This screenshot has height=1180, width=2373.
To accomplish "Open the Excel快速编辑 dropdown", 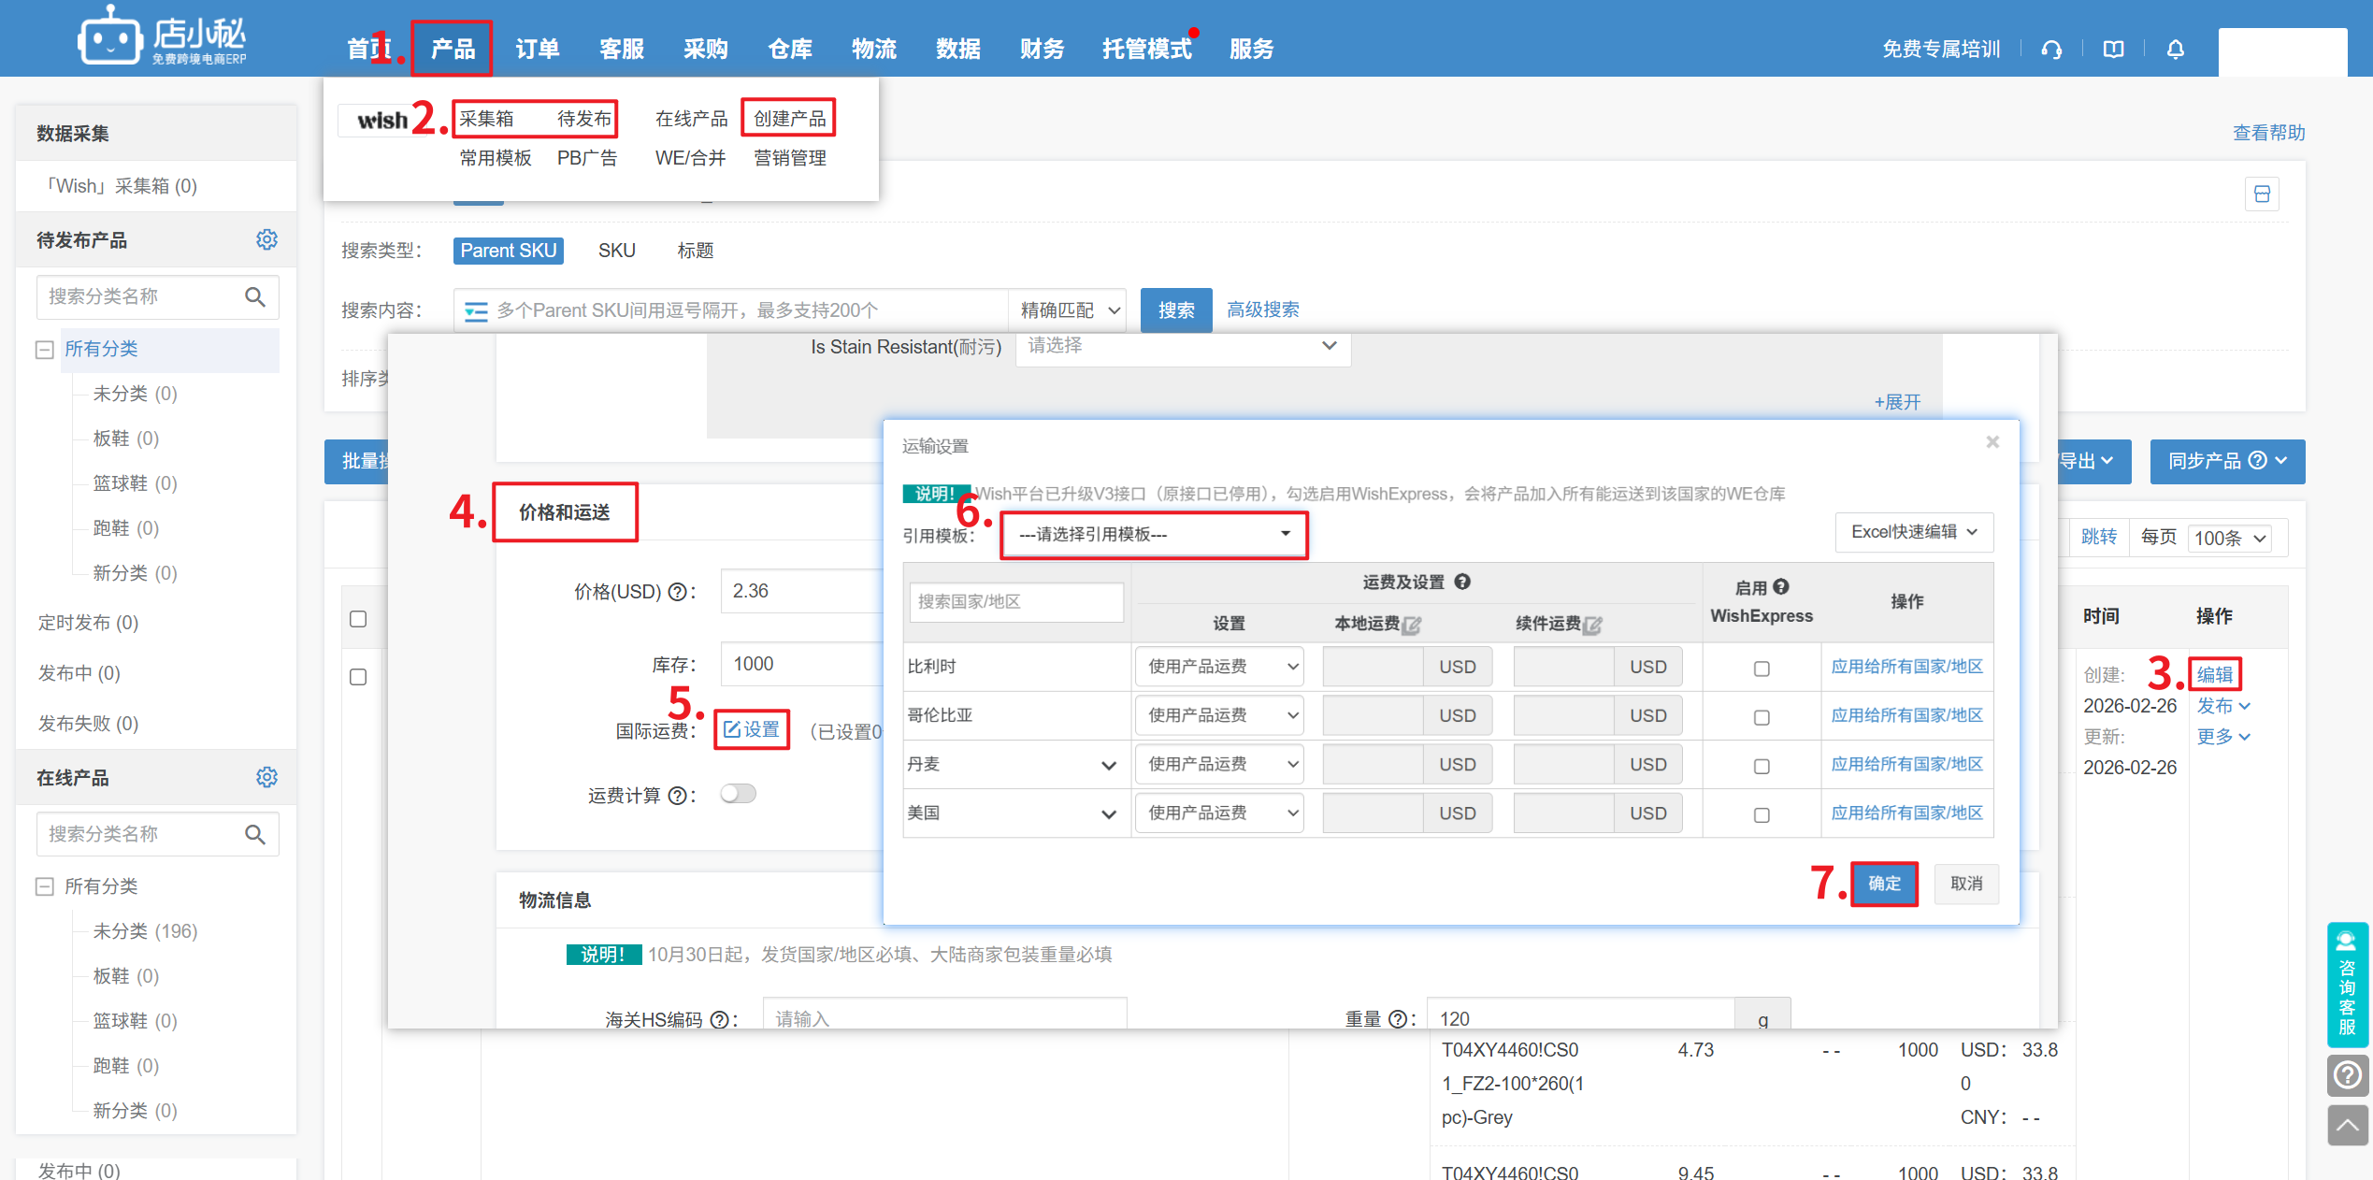I will (x=1913, y=532).
